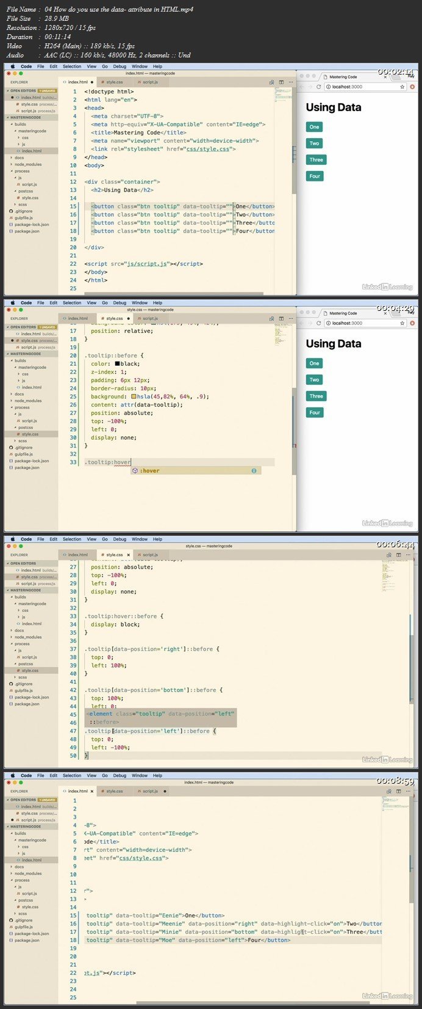This screenshot has height=1009, width=422.
Task: Click the info icon on :hover suggestion
Action: coord(254,471)
